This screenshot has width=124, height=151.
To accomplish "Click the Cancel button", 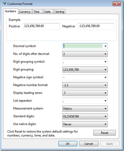I will [x=89, y=144].
